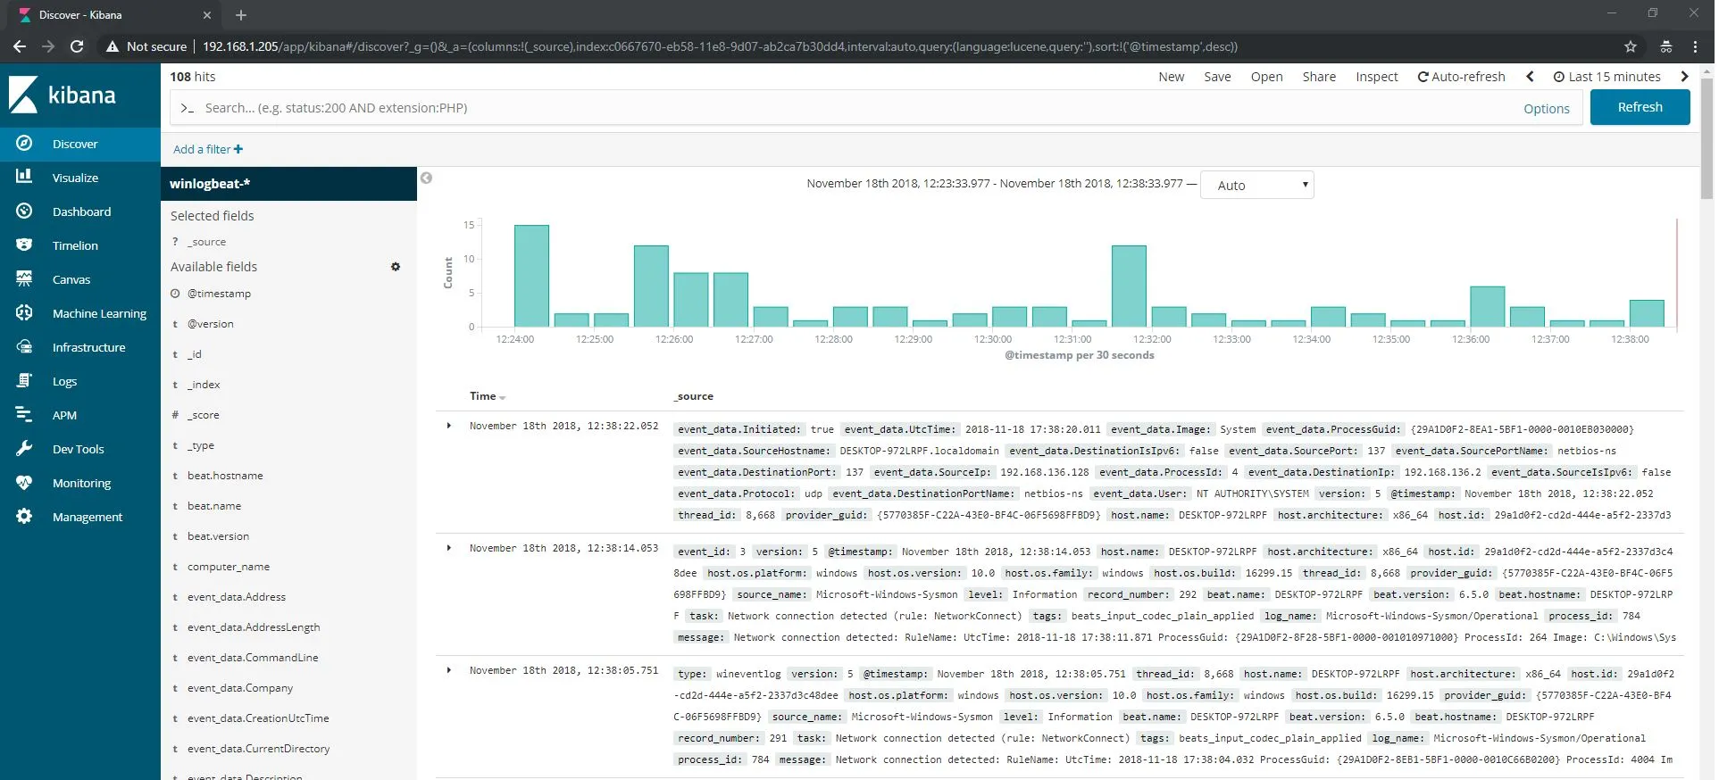
Task: Open the Discover compass icon
Action: pyautogui.click(x=24, y=143)
